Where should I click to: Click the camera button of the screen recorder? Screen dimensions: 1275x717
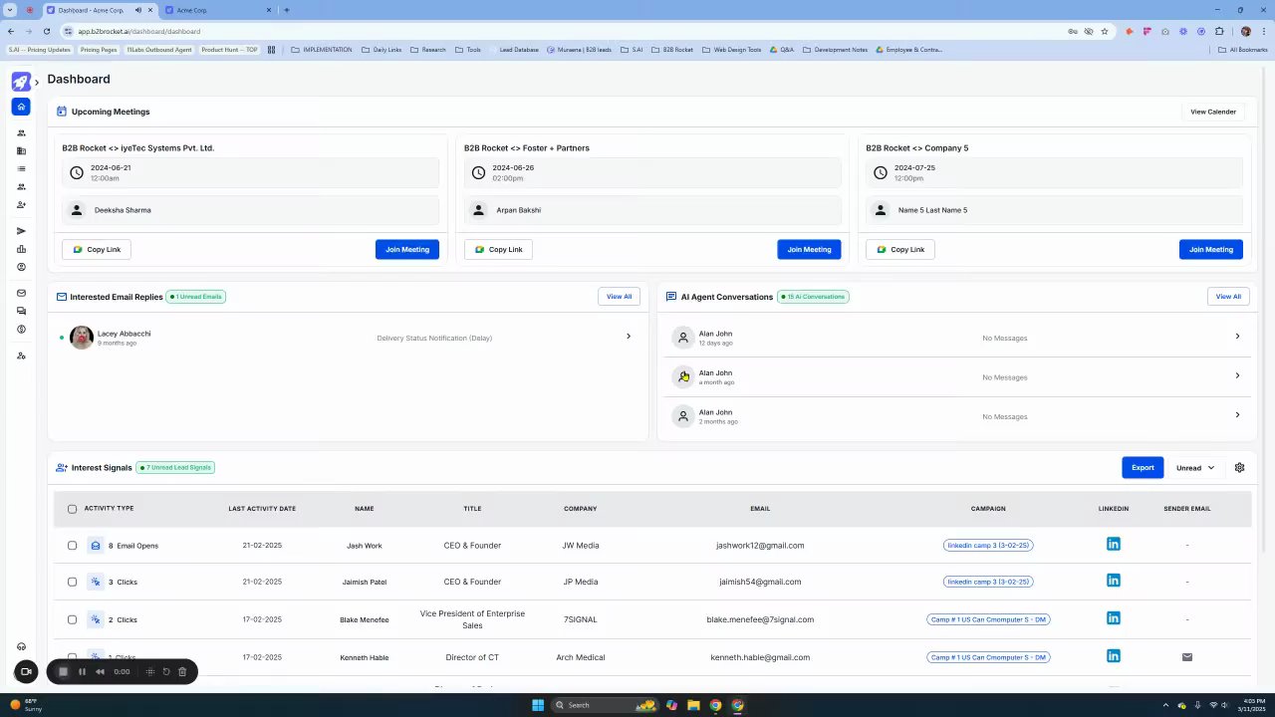click(26, 671)
